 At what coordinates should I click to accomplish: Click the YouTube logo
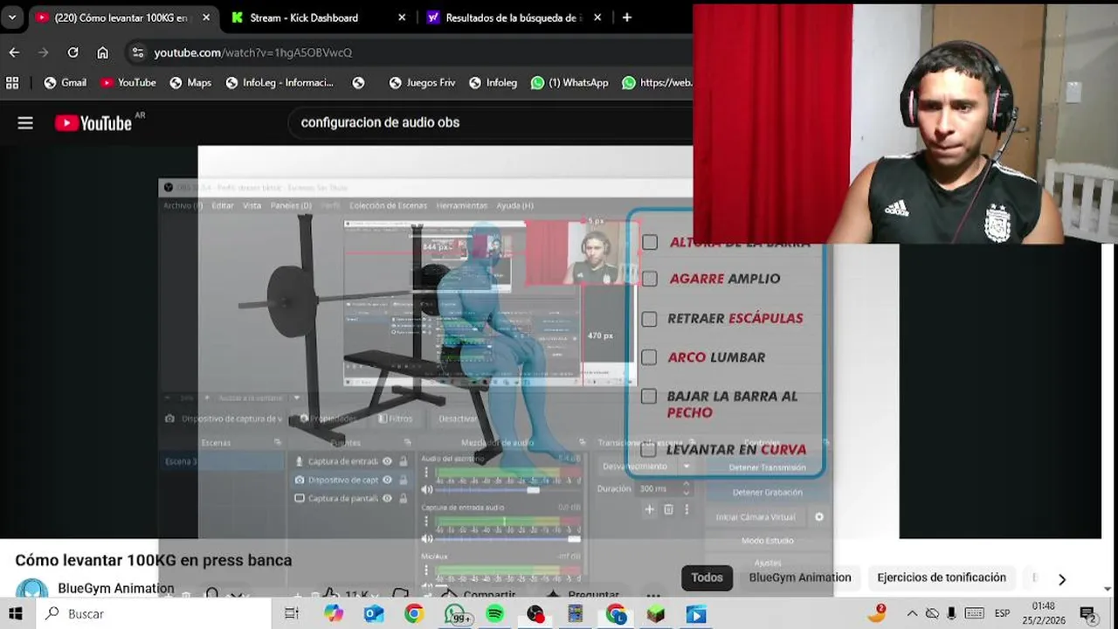point(93,123)
